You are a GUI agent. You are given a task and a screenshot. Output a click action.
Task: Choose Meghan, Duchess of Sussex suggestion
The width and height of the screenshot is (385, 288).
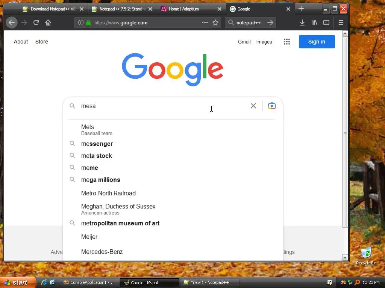[173, 209]
